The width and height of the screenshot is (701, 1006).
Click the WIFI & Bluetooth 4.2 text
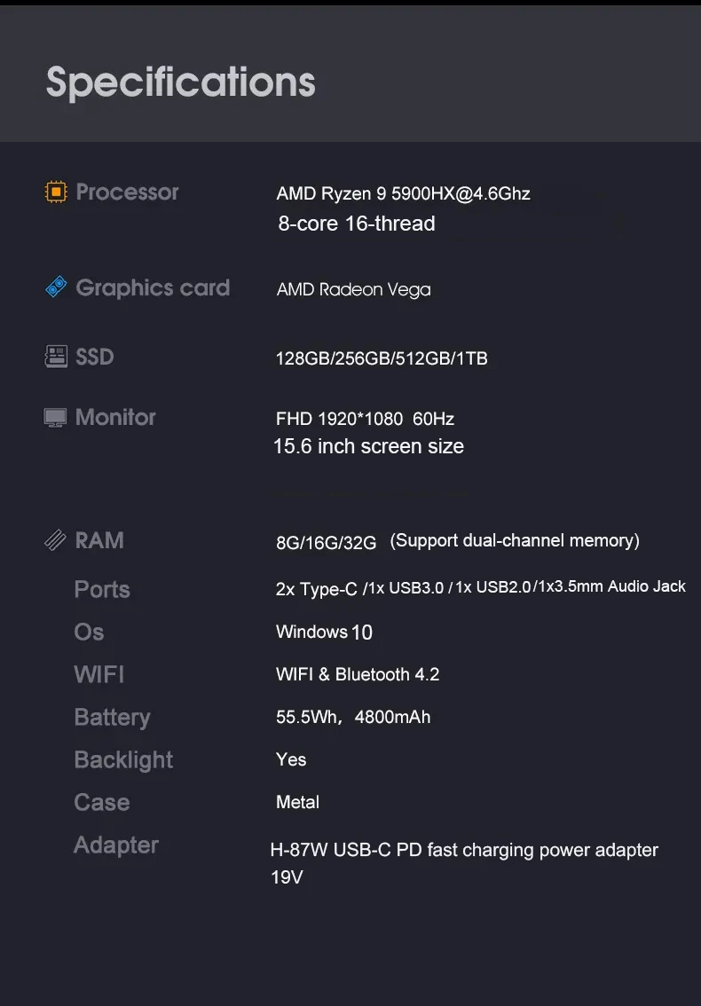click(x=358, y=674)
